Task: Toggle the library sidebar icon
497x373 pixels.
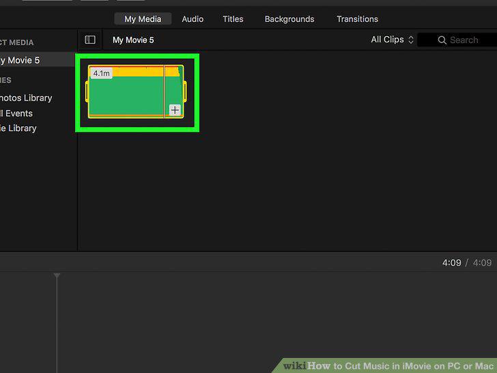Action: pos(90,40)
